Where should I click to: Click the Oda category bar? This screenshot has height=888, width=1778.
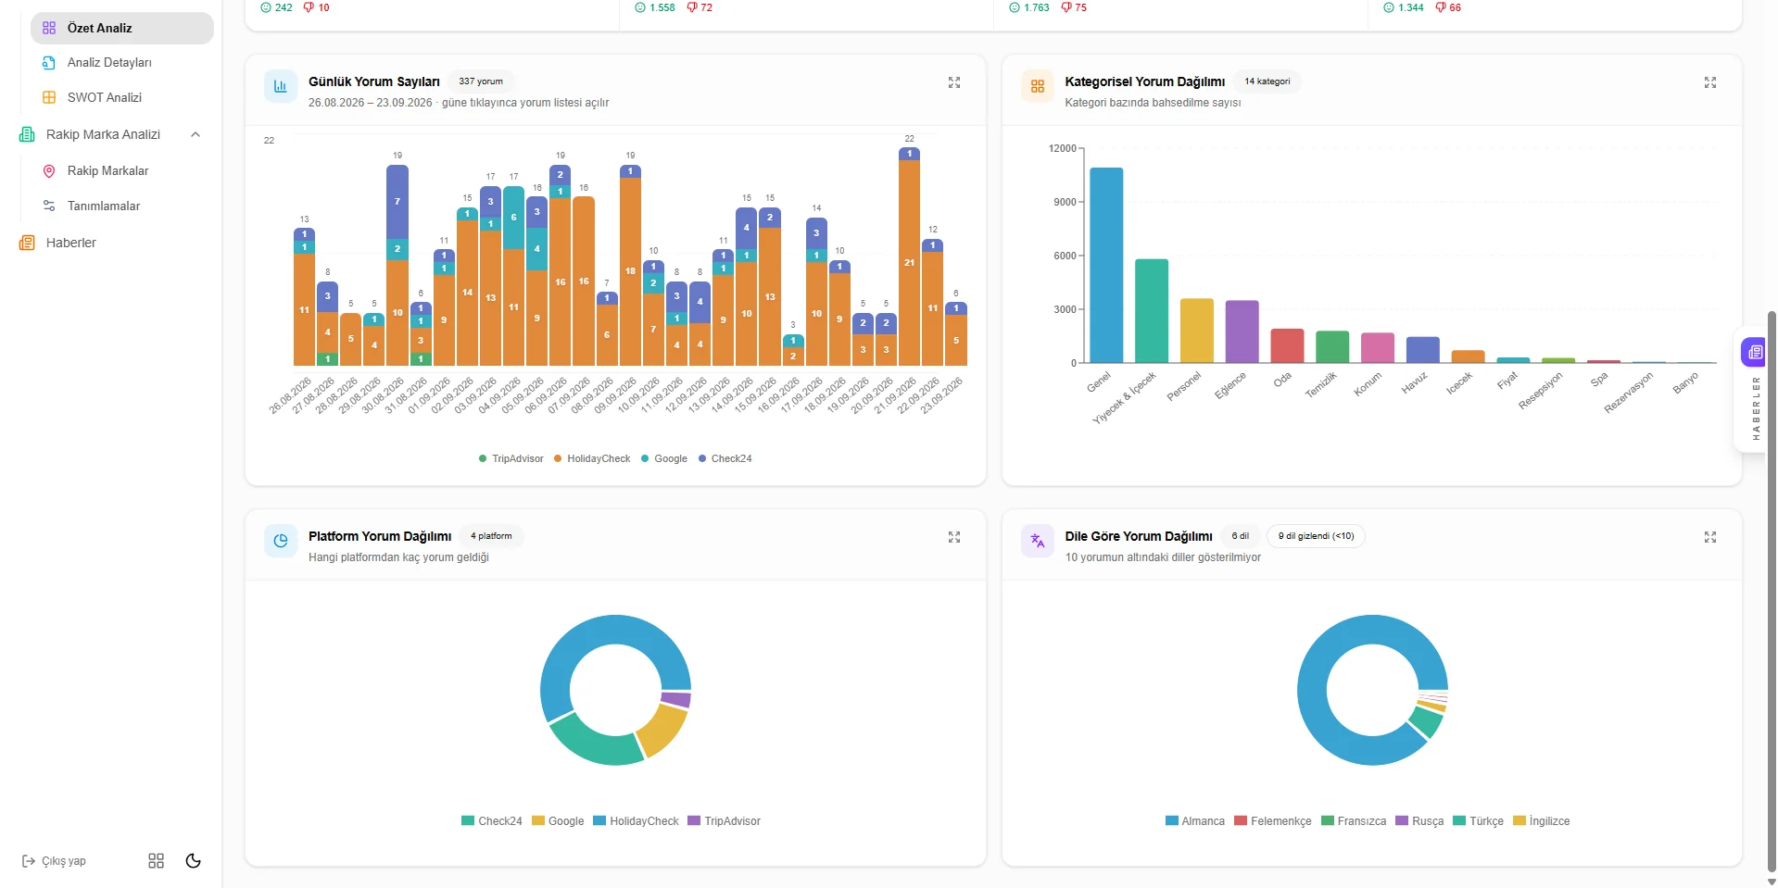click(1287, 345)
